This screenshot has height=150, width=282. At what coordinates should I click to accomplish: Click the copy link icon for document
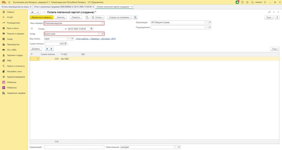point(269,12)
